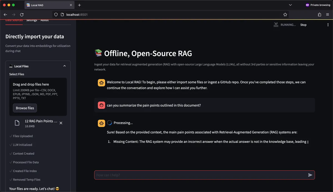Click the robot avatar beside Processing
Viewport: 333px width, 192px height.
[101, 123]
